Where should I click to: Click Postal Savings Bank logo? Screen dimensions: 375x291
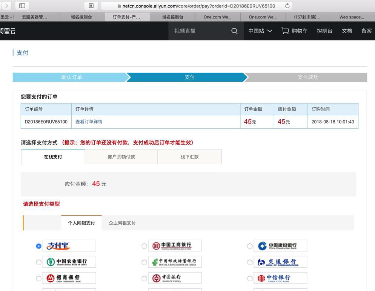(175, 262)
